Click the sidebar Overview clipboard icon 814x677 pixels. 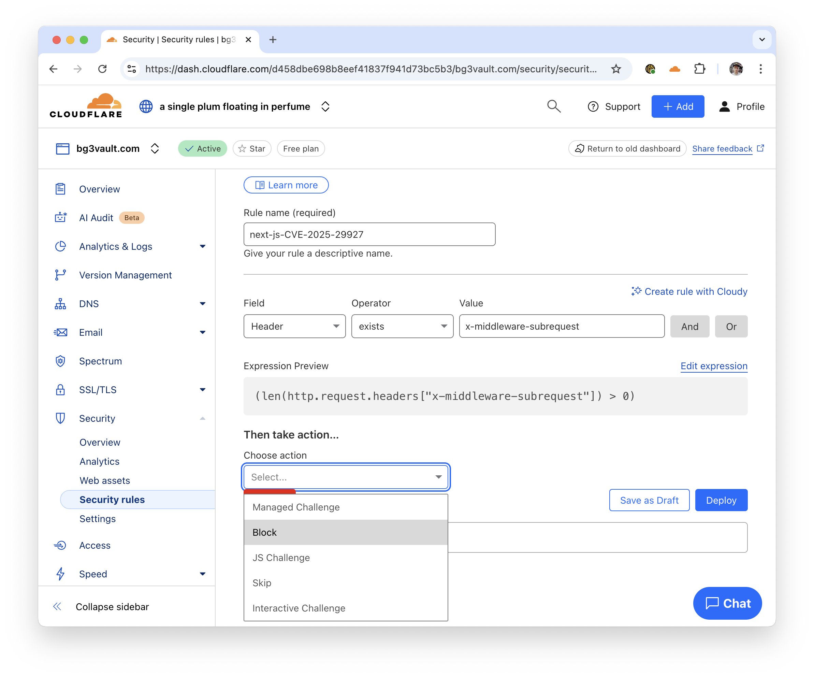point(60,189)
